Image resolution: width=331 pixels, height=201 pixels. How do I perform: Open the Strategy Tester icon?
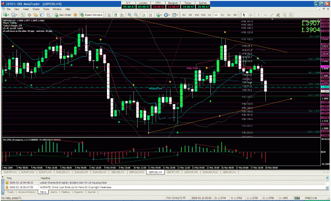click(x=49, y=15)
